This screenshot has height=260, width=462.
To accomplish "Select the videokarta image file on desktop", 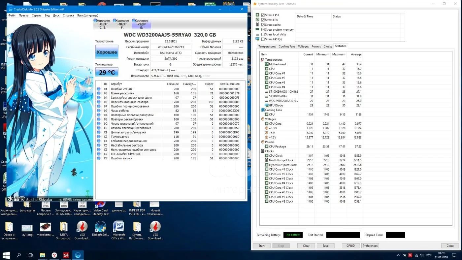I will point(45,230).
